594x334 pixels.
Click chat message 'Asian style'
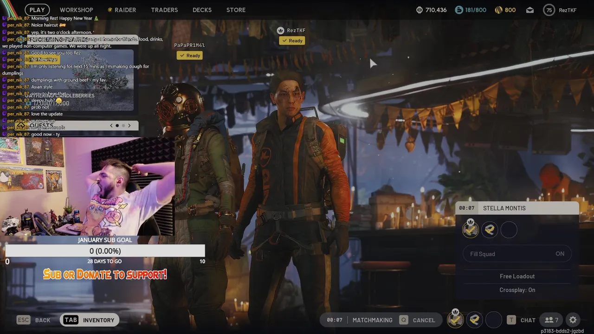[x=42, y=87]
